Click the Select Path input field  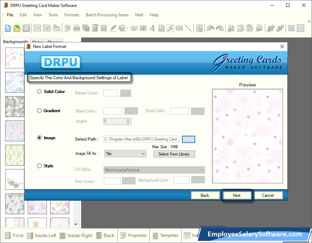point(141,139)
